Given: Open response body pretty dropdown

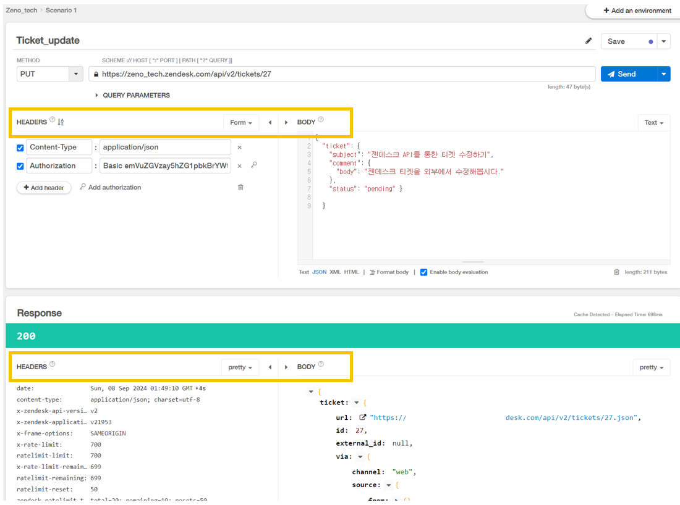Looking at the screenshot, I should 652,367.
